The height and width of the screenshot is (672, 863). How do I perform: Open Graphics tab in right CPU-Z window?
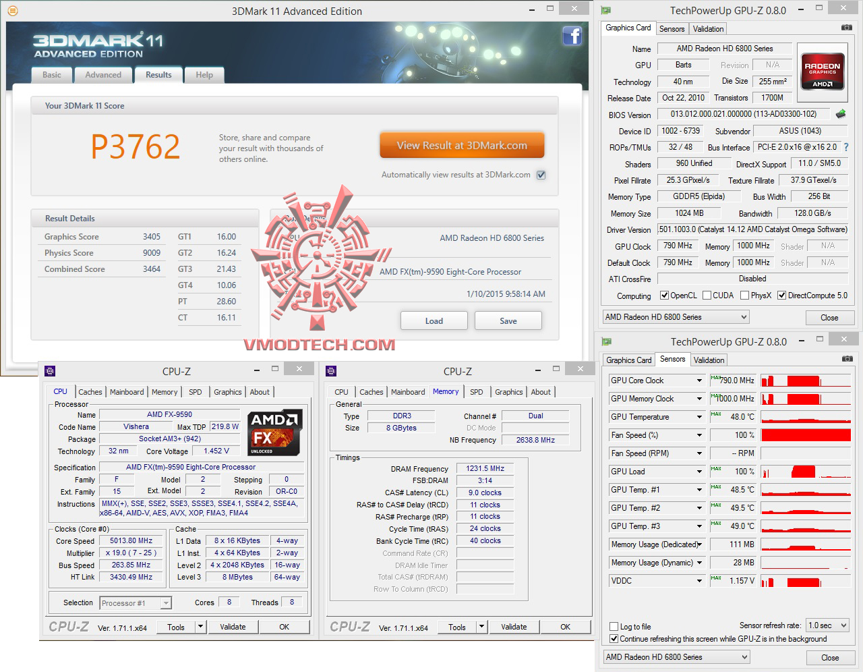(509, 392)
